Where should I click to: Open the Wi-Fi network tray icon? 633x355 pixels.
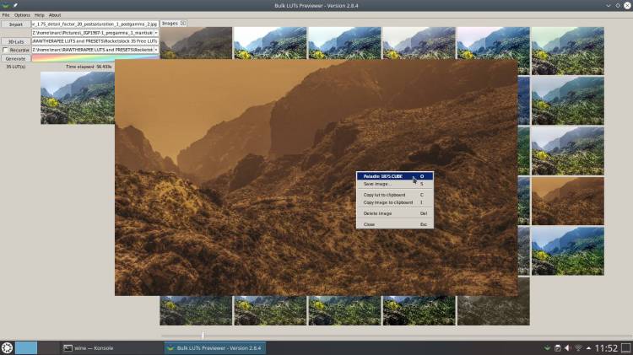[578, 347]
